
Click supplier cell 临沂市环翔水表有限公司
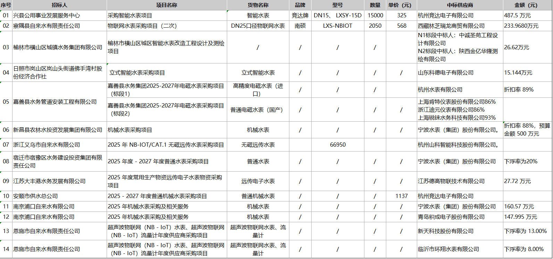coord(460,249)
